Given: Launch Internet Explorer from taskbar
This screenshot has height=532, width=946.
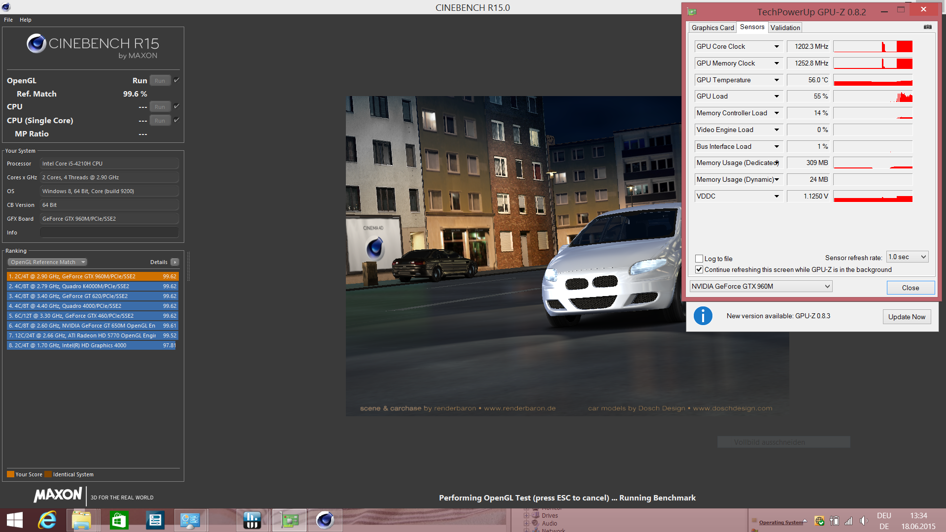Looking at the screenshot, I should 47,520.
